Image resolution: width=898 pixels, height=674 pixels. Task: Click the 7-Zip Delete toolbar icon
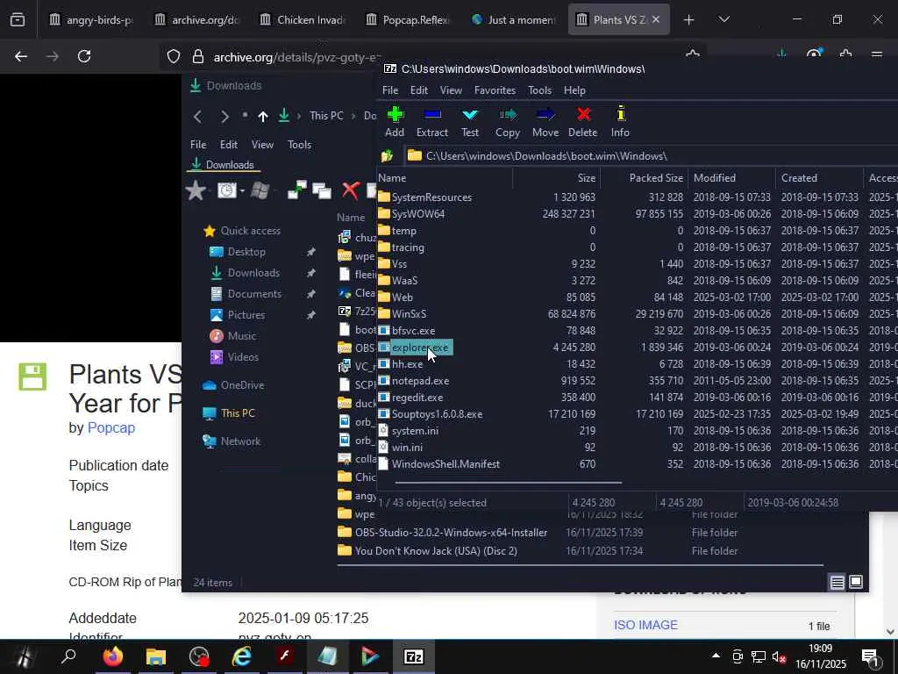tap(583, 115)
